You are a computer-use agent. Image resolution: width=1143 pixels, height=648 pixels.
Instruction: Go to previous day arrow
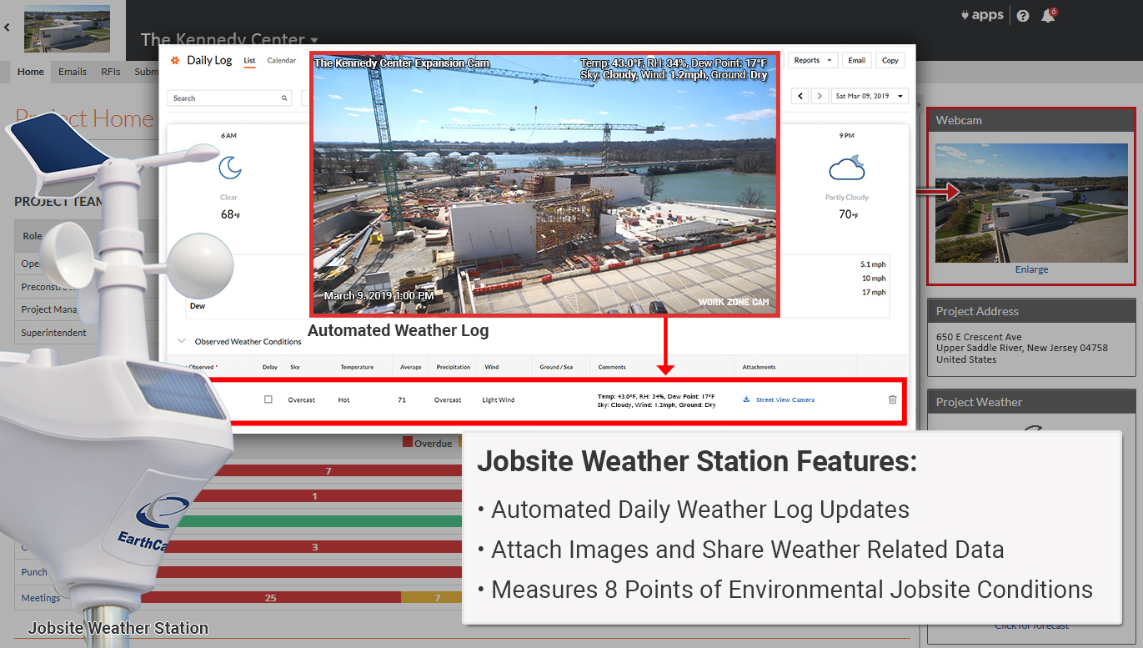pyautogui.click(x=801, y=96)
